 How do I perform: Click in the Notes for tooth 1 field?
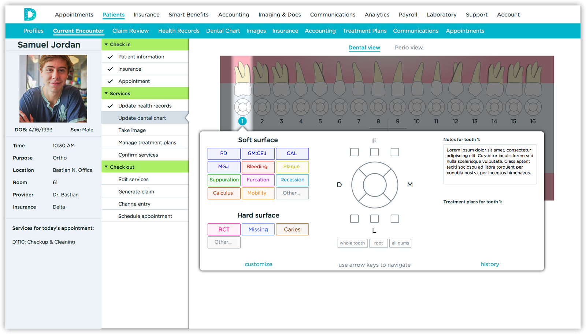pyautogui.click(x=490, y=164)
